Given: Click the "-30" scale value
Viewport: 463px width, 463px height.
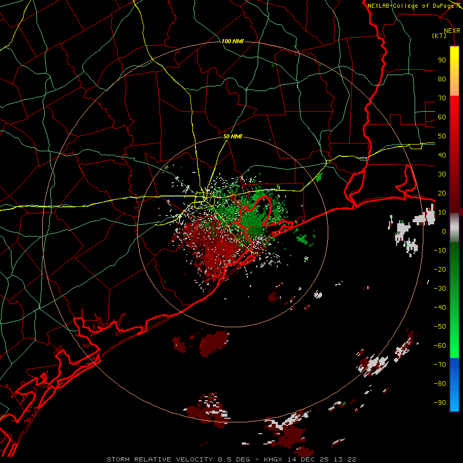Looking at the screenshot, I should pos(440,289).
